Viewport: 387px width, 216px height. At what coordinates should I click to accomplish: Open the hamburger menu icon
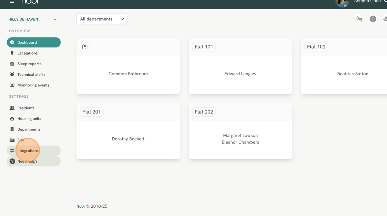click(12, 2)
